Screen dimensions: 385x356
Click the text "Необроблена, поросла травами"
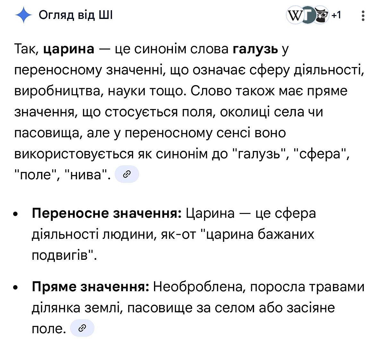pyautogui.click(x=259, y=286)
